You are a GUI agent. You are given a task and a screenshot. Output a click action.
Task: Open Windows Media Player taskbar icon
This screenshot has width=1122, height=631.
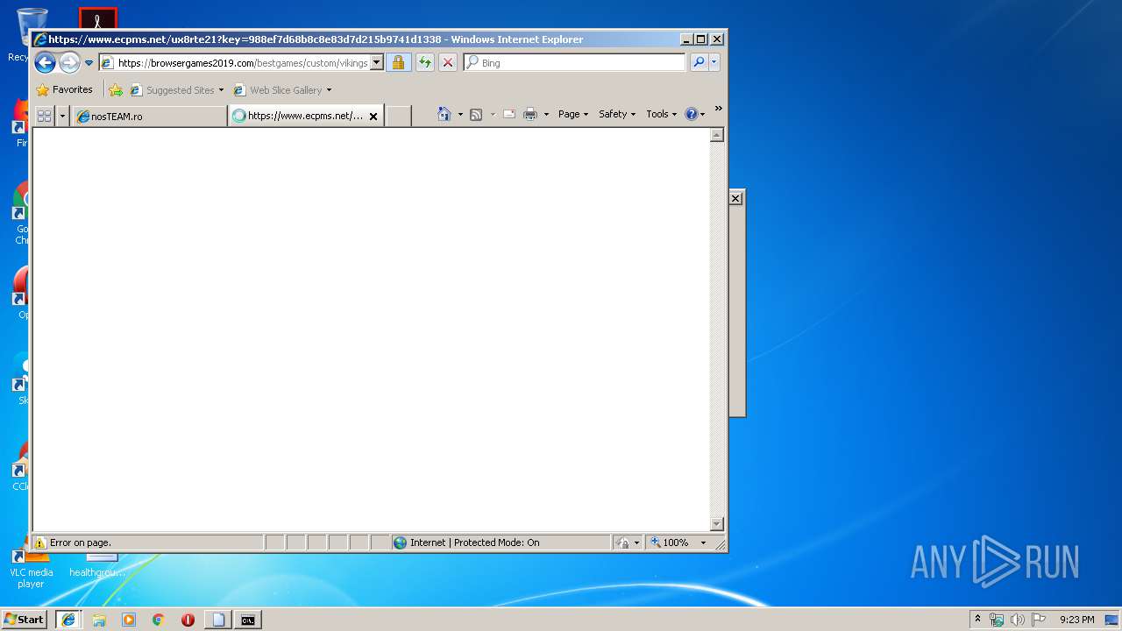[129, 620]
